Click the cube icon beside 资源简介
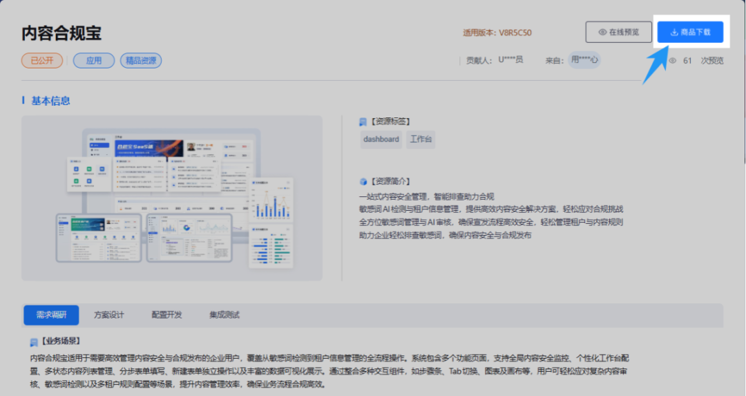 click(x=363, y=181)
